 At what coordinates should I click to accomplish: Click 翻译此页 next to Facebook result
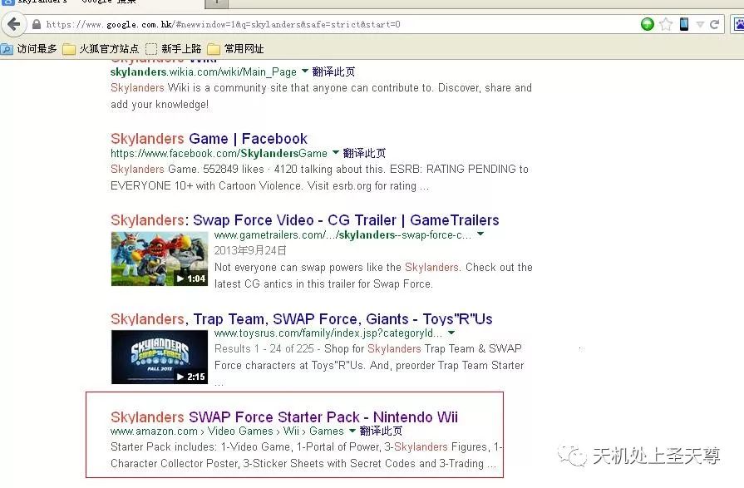pyautogui.click(x=365, y=154)
